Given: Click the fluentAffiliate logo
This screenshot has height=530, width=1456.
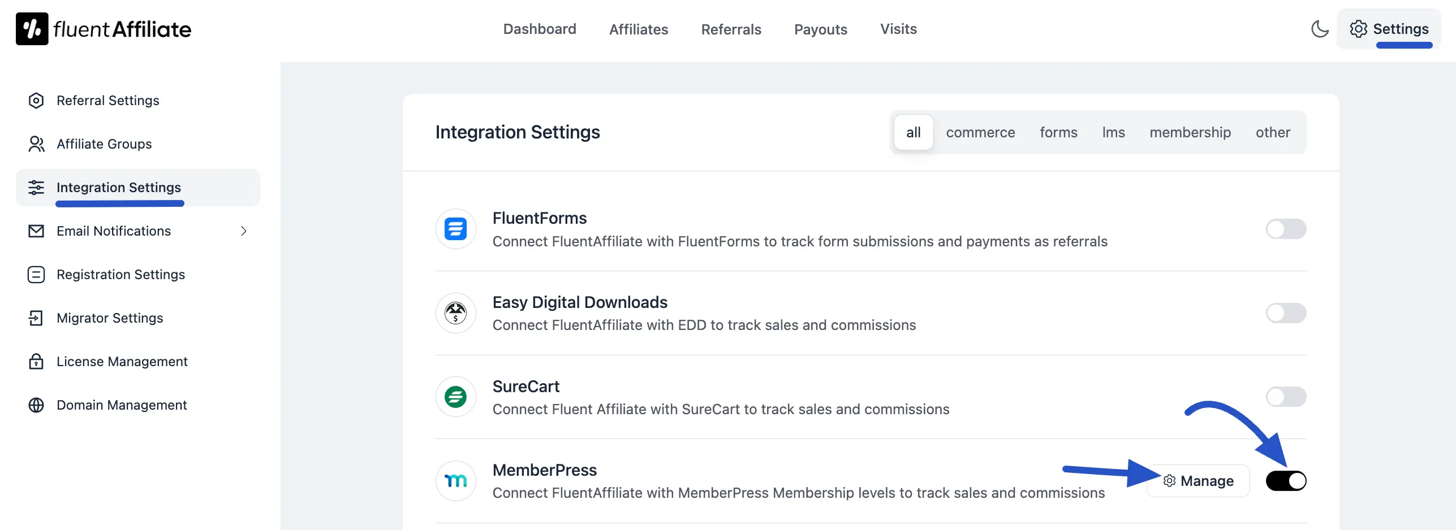Looking at the screenshot, I should (x=104, y=28).
